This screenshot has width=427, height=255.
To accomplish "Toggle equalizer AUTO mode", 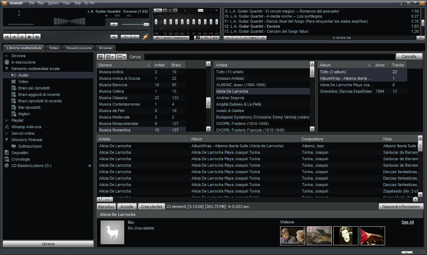I will pos(167,38).
